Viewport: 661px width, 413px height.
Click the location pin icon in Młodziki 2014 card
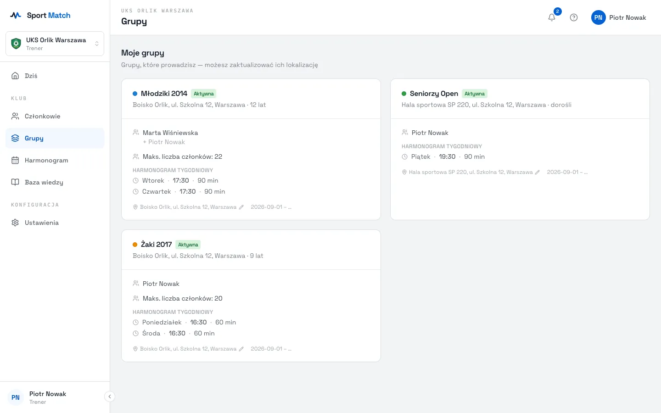pyautogui.click(x=135, y=207)
